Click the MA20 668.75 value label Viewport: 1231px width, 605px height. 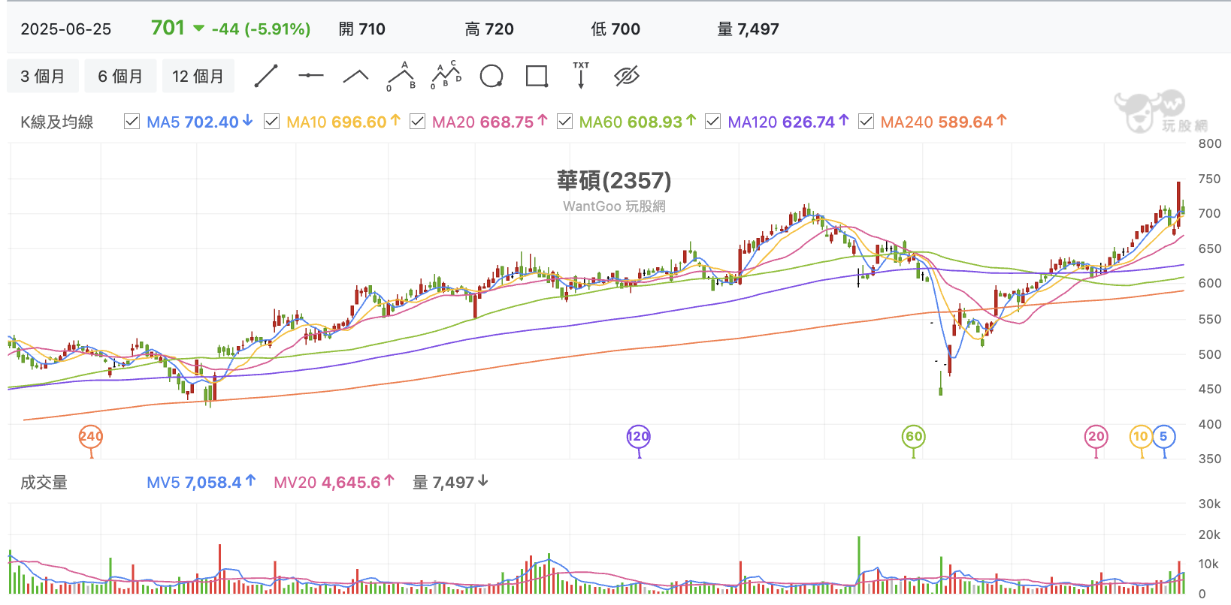490,122
